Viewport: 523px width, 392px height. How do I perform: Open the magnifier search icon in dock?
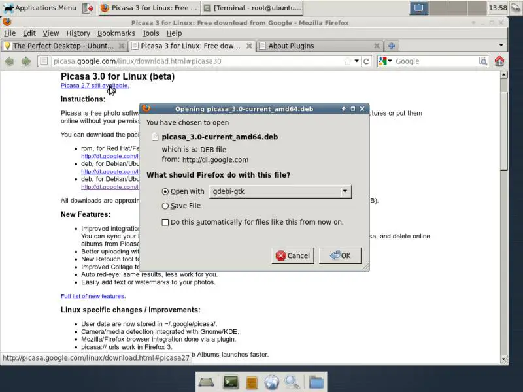(292, 382)
